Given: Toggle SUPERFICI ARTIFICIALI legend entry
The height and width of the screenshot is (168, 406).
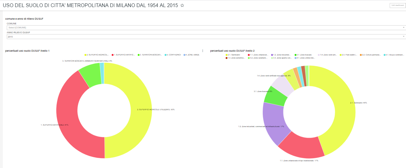Looking at the screenshot, I should [x=124, y=55].
